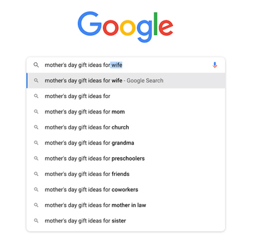Click magnifier icon beside 'for sister' suggestion
Image resolution: width=255 pixels, height=246 pixels.
pyautogui.click(x=36, y=221)
